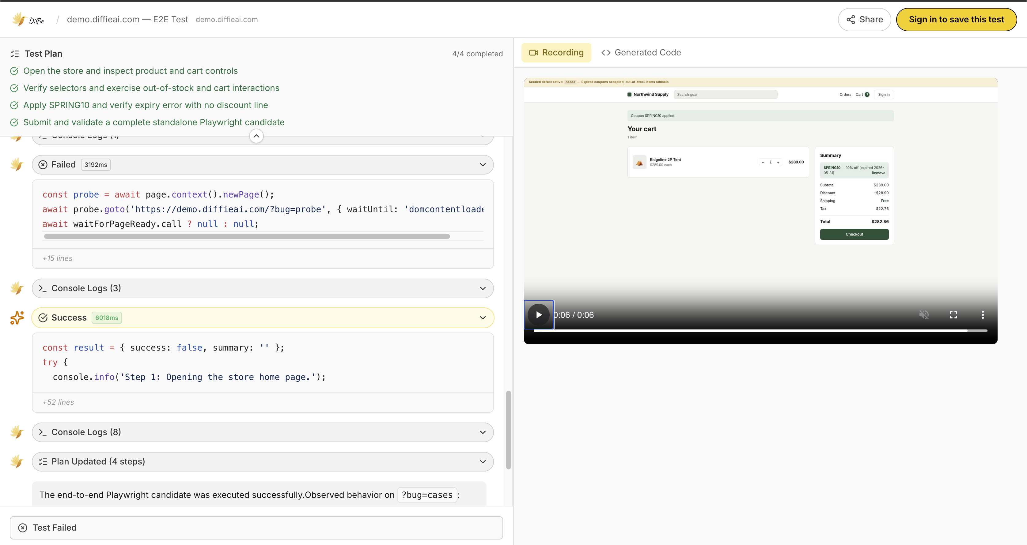Click the Diffie avatar next to Console Logs (3)
This screenshot has height=545, width=1027.
tap(17, 288)
